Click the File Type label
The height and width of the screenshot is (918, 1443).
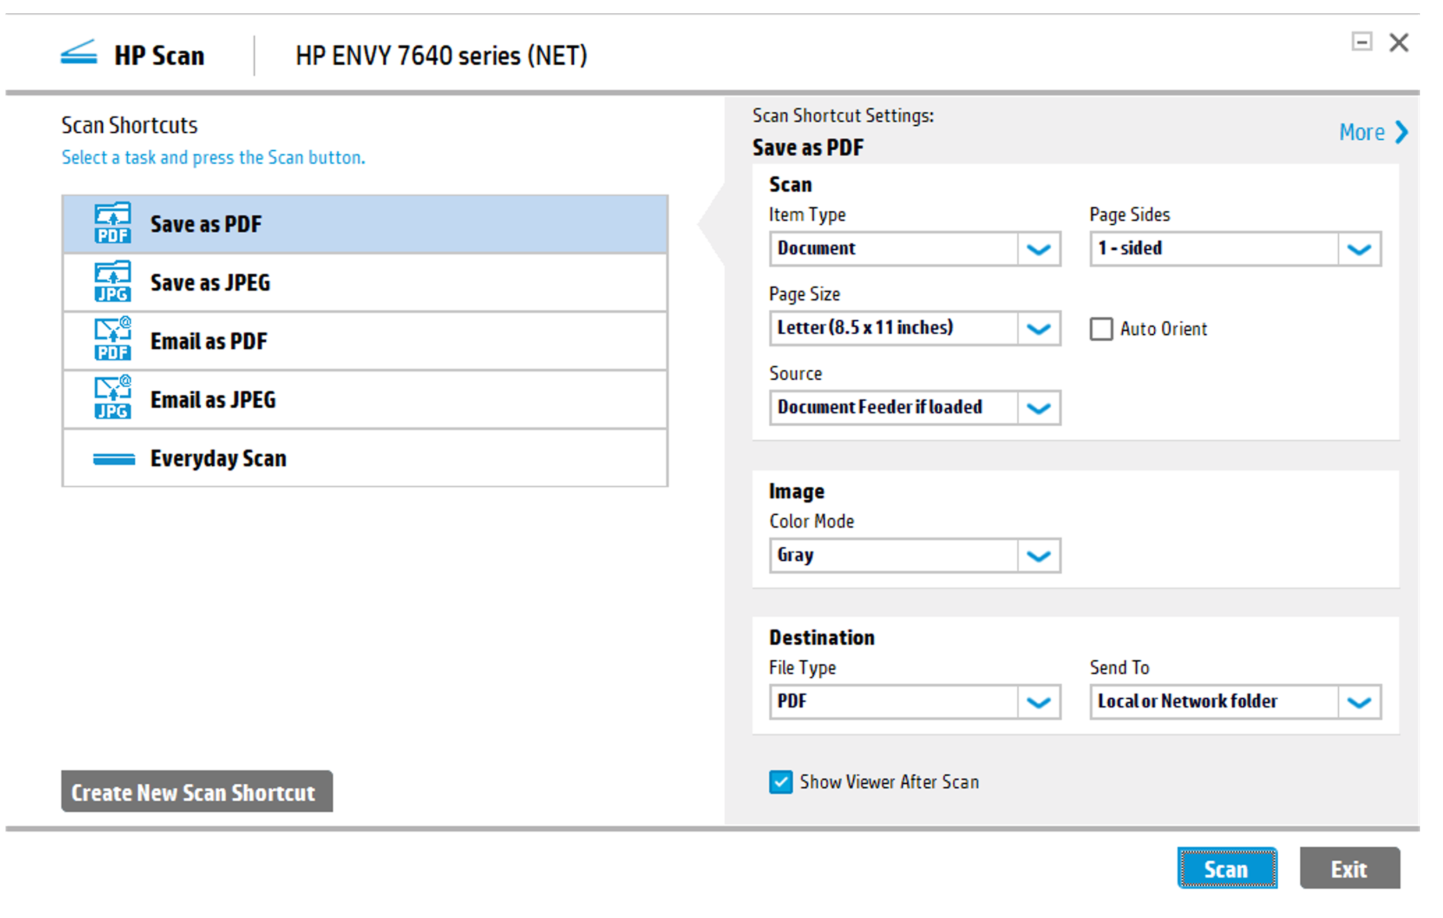click(803, 668)
